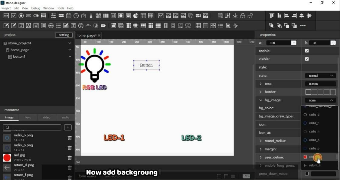The image size is (340, 180).
Task: Pick the clock widget icon
Action: coord(76,16)
